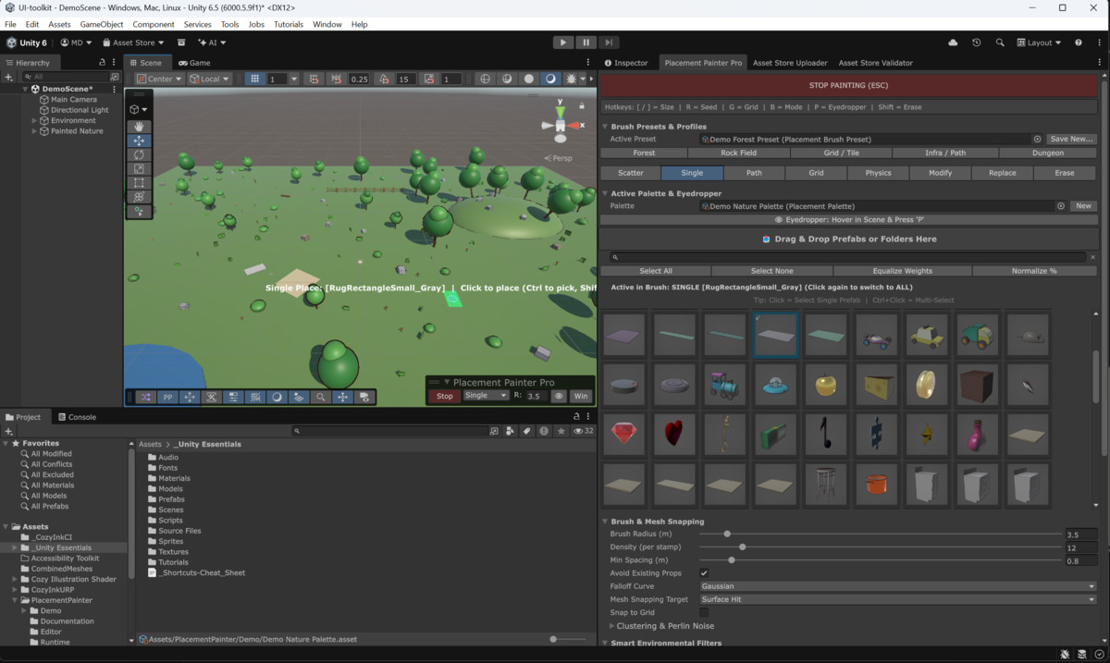Screen dimensions: 1110x663
Task: Switch to the Inspector tab
Action: click(x=626, y=63)
